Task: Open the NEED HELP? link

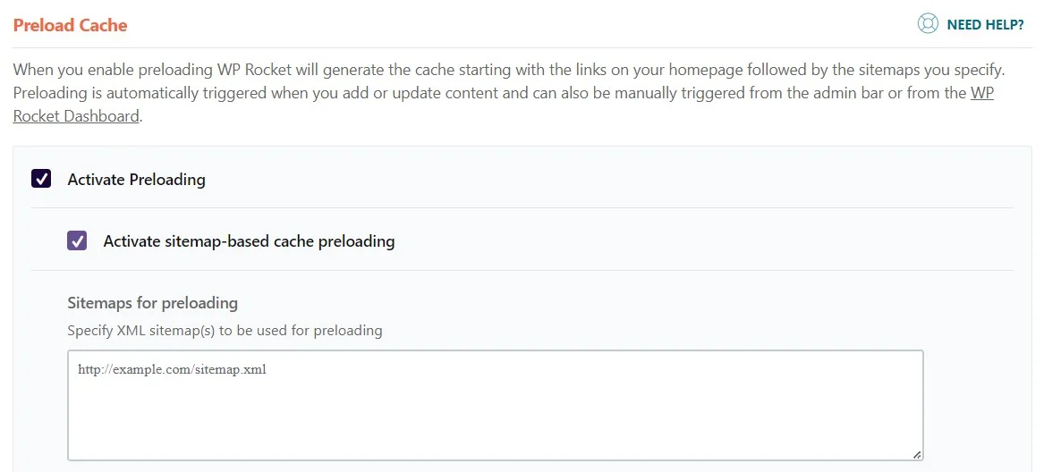Action: point(985,25)
